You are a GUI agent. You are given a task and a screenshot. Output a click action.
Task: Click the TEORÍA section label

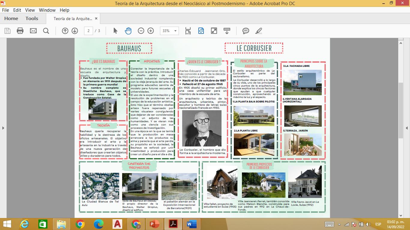point(103,125)
